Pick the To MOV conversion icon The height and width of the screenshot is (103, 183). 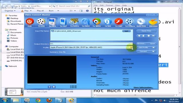(x=85, y=22)
